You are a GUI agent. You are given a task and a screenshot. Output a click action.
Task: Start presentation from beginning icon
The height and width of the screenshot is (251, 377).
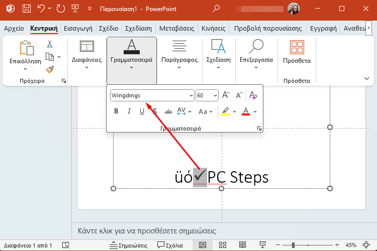(x=75, y=9)
